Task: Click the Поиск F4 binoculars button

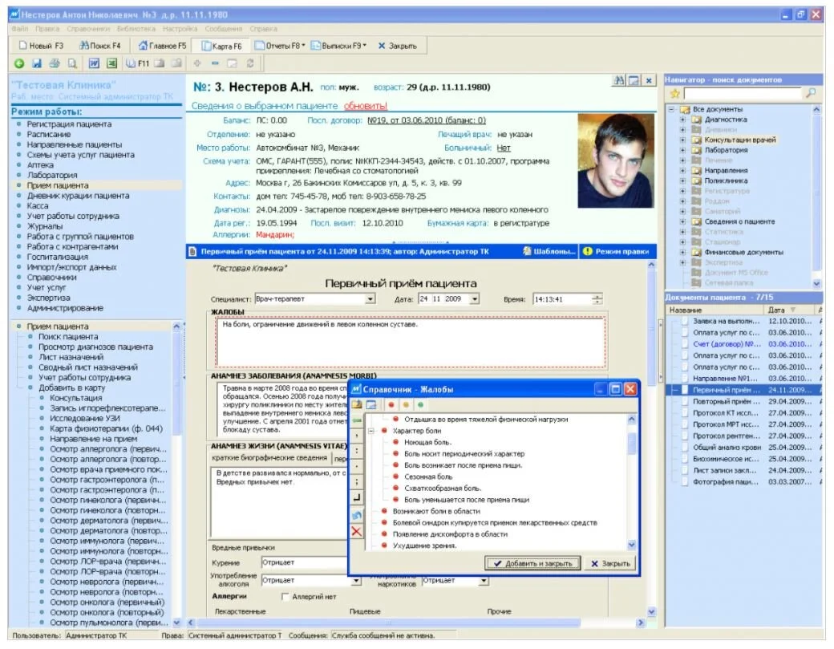Action: point(100,46)
